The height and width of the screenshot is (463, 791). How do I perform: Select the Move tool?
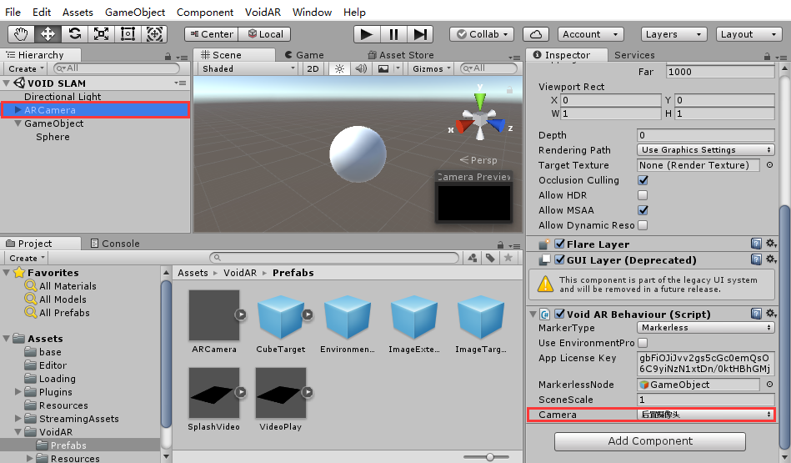tap(48, 34)
